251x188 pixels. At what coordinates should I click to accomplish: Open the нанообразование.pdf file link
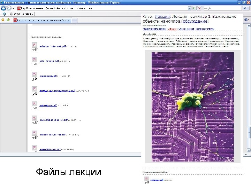click(x=53, y=120)
